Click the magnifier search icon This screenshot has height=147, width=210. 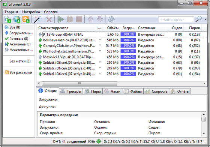pyautogui.click(x=198, y=19)
